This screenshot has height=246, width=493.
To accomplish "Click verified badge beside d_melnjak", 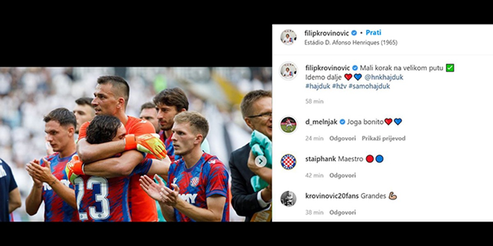I will click(x=342, y=122).
